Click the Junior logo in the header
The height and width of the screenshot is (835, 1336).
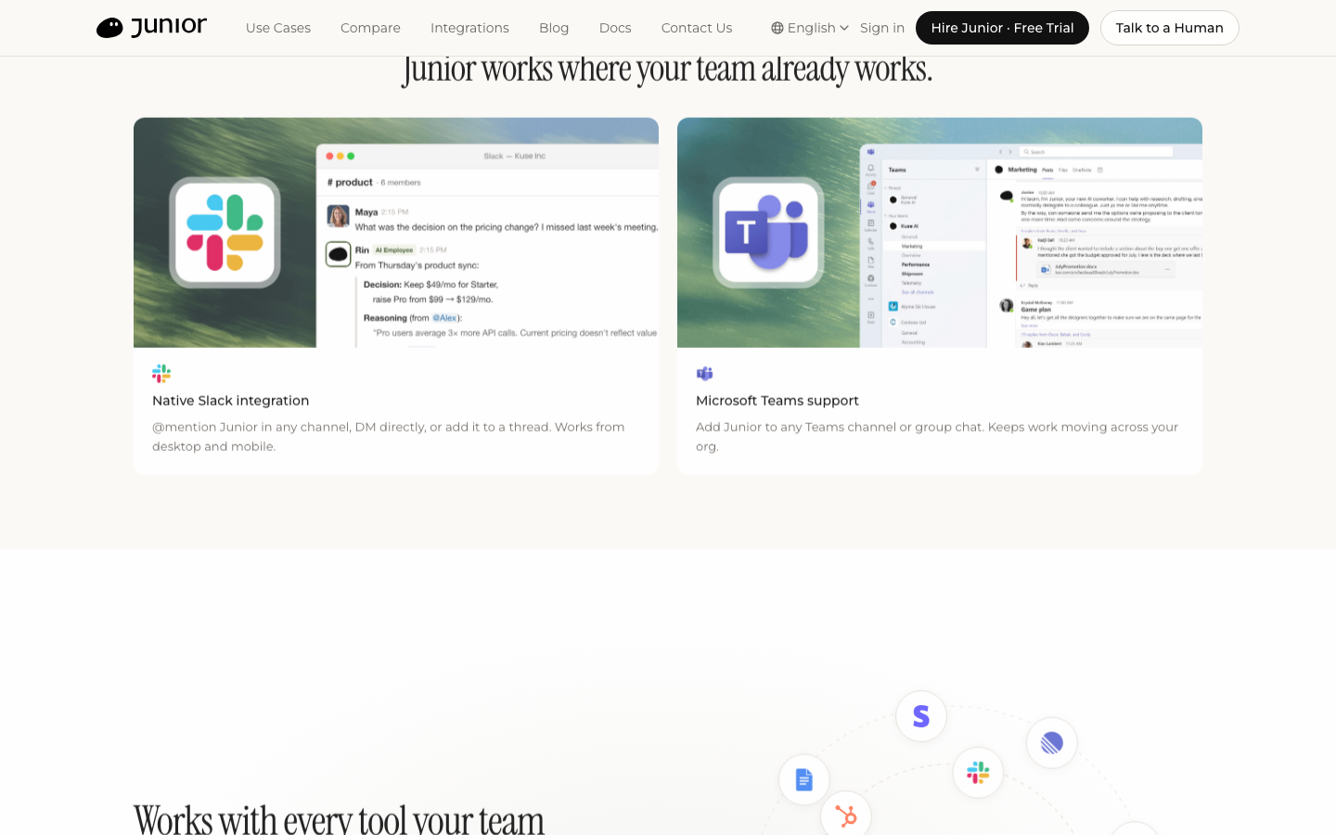151,27
